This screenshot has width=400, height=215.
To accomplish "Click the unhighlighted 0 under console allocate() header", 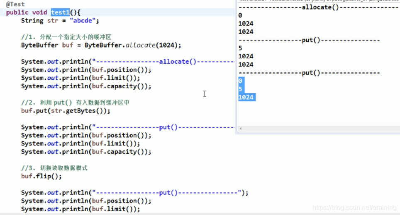I will click(x=240, y=15).
